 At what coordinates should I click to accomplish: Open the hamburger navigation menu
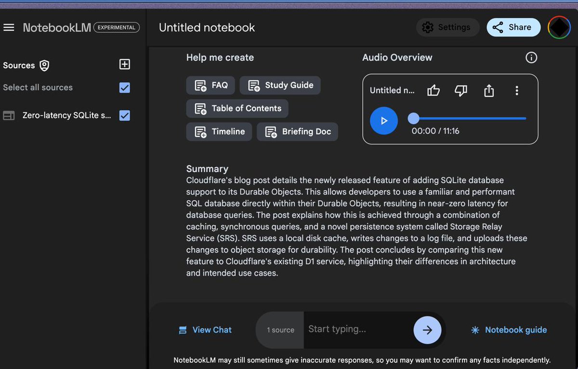[9, 27]
